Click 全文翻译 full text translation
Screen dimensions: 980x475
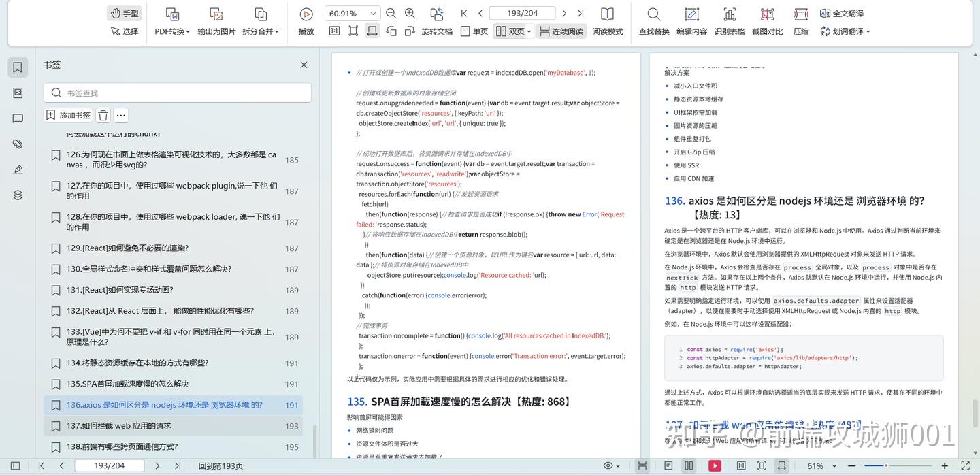pos(841,14)
